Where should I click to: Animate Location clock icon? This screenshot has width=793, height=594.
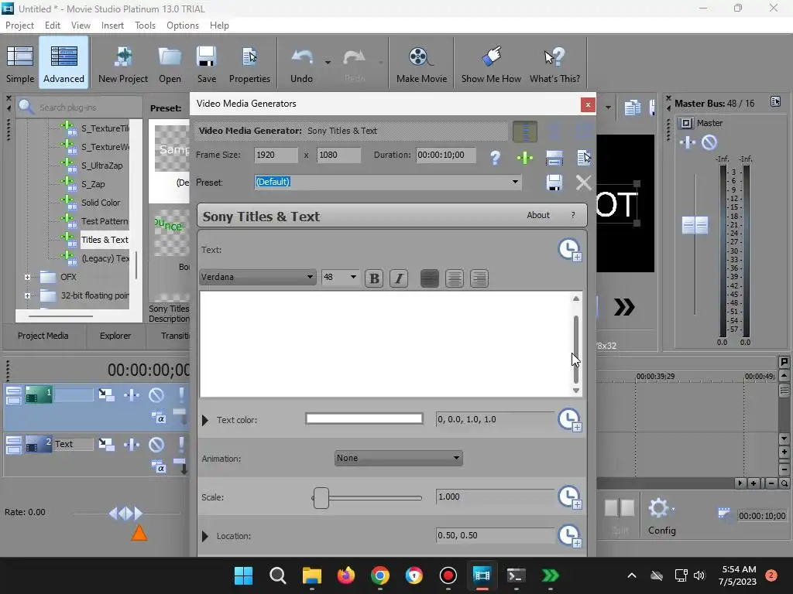point(569,536)
